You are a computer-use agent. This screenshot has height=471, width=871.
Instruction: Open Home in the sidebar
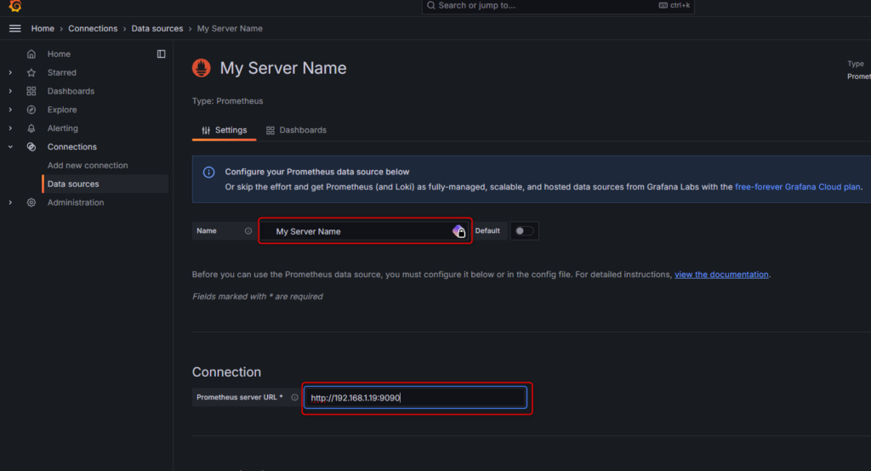tap(59, 54)
